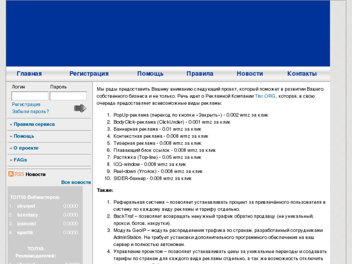Open FAQs in the sidebar

coord(20,160)
